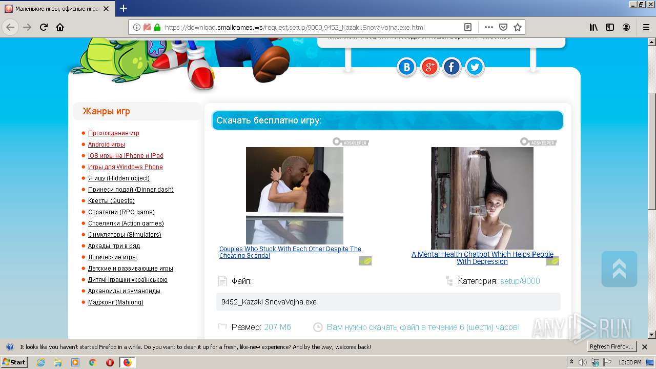Image resolution: width=656 pixels, height=369 pixels.
Task: Open Стратегии (RPG game) link
Action: tap(121, 212)
